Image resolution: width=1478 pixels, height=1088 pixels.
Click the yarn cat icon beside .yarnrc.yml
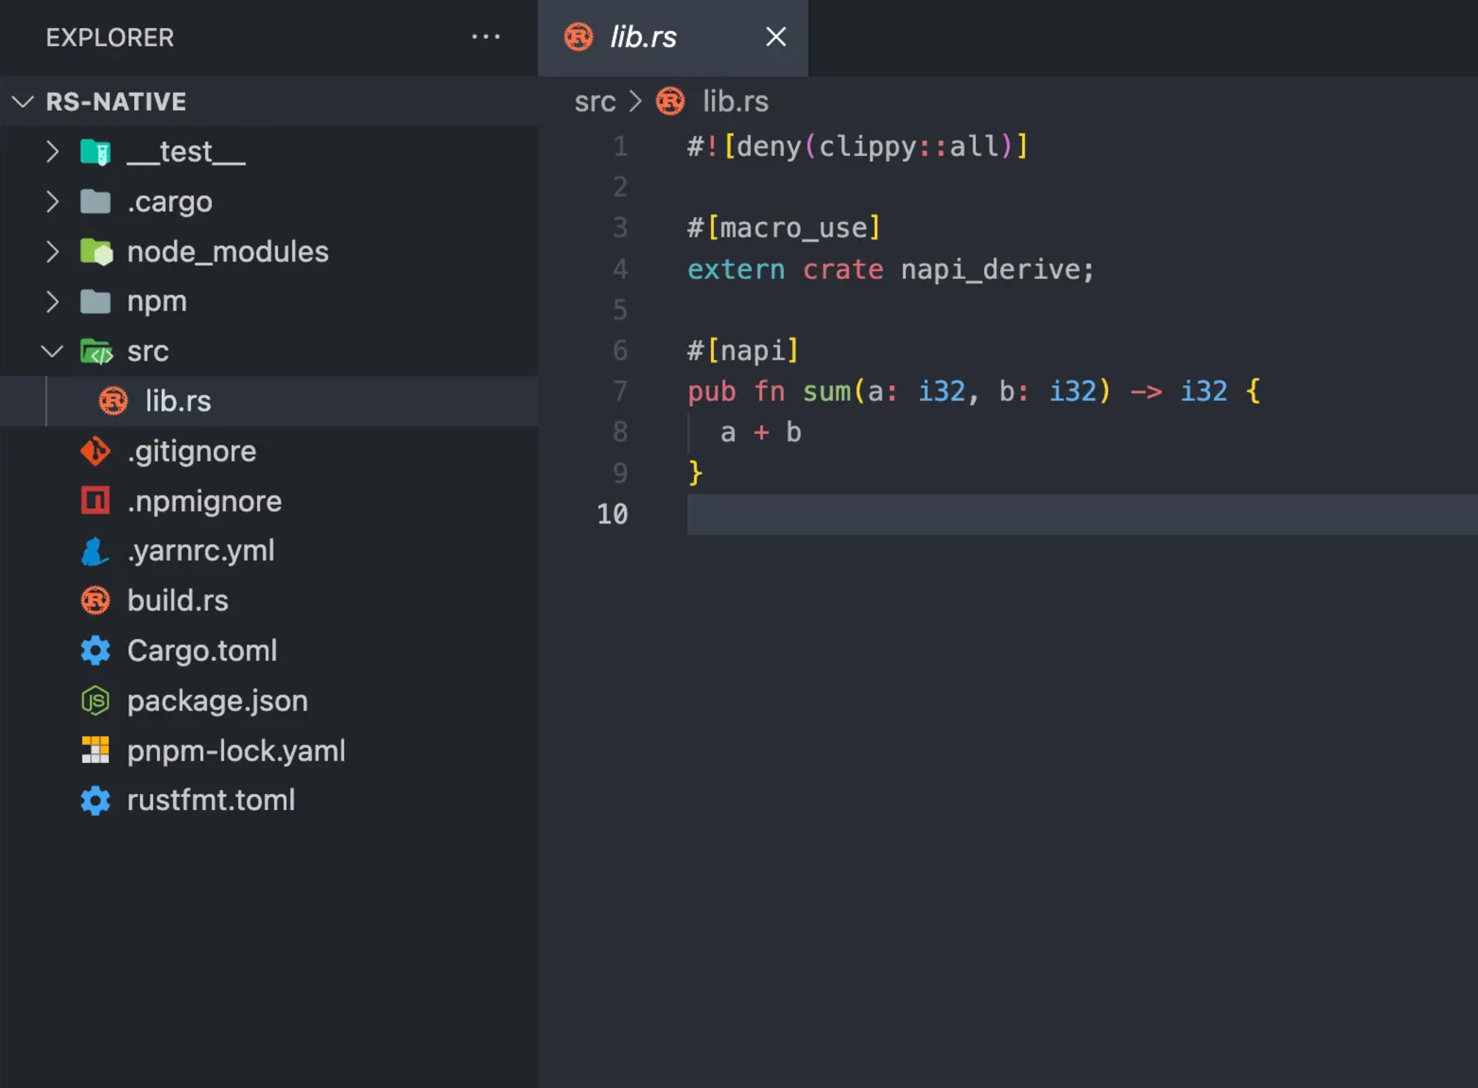tap(95, 551)
